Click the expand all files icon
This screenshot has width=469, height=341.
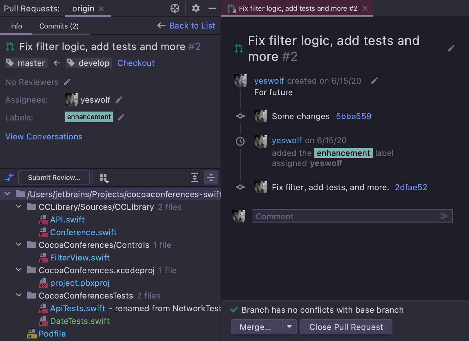pos(195,177)
